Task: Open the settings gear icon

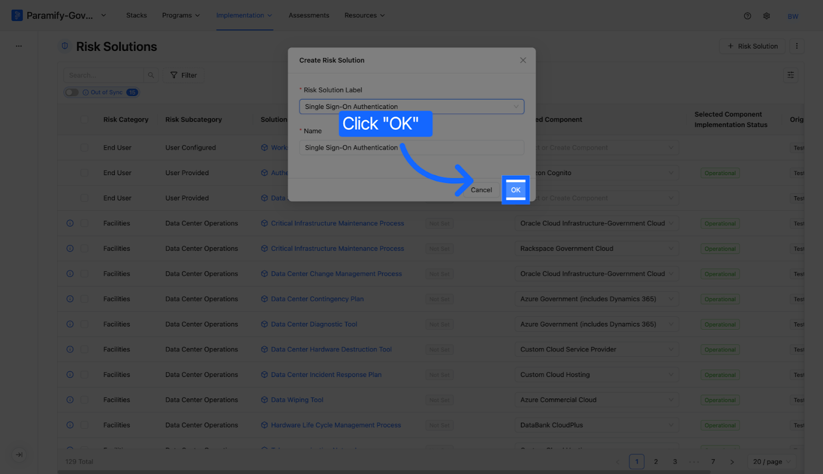Action: coord(766,16)
